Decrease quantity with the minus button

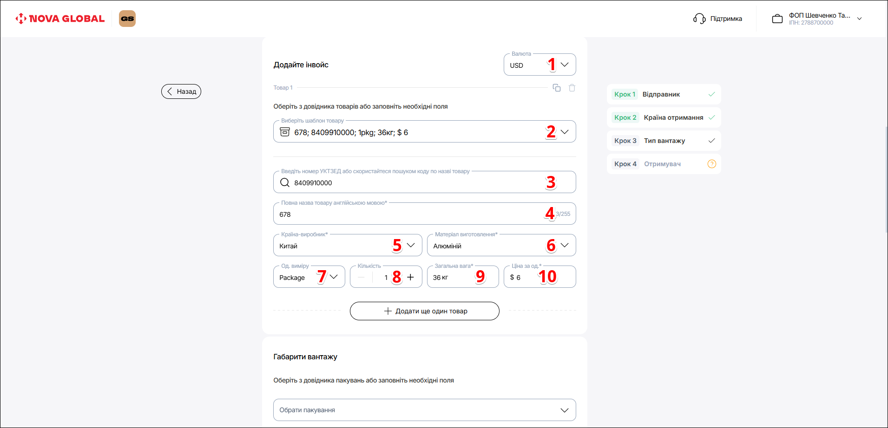click(361, 277)
